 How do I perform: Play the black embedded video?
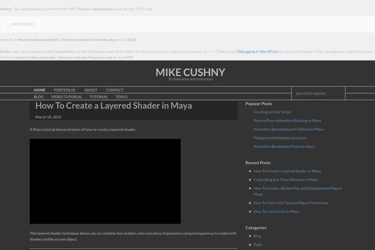pyautogui.click(x=105, y=181)
